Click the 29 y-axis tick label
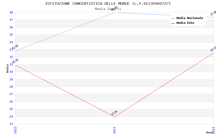Screen dimensions: 216x139 coord(11,79)
